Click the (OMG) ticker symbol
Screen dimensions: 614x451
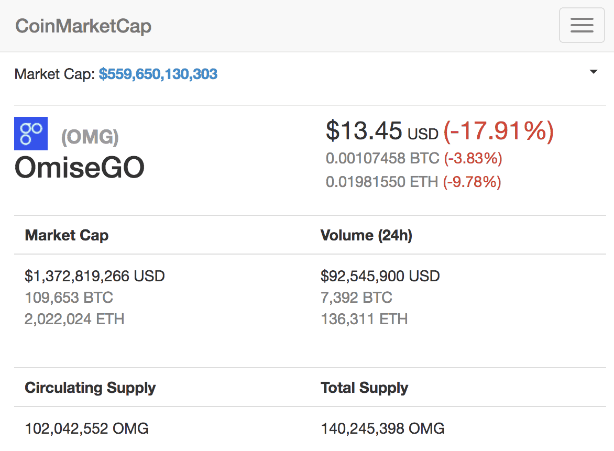(90, 137)
